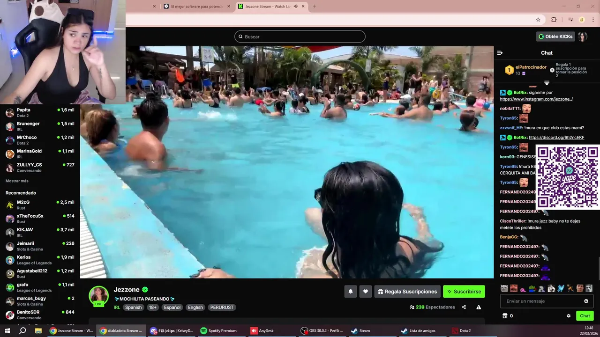The width and height of the screenshot is (600, 337).
Task: Open MrChoco's channel in the sidebar
Action: coord(40,140)
